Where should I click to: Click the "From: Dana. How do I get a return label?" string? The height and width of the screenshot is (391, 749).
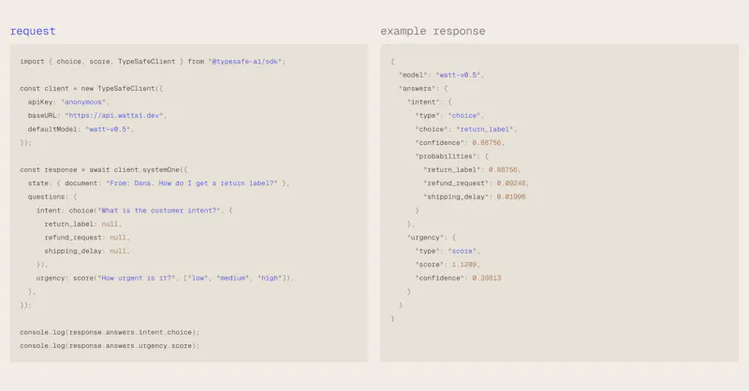[x=192, y=183]
